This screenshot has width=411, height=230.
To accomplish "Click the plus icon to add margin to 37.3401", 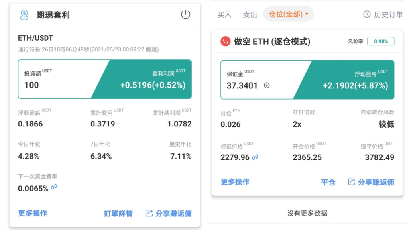I will coord(267,85).
